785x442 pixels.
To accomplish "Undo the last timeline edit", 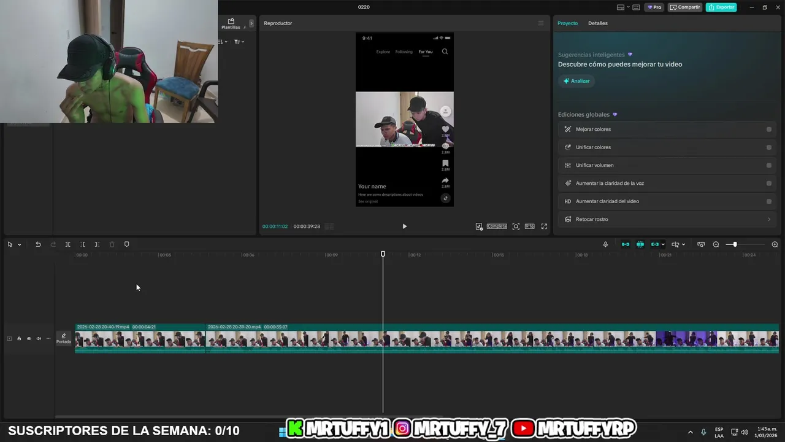I will [x=38, y=244].
